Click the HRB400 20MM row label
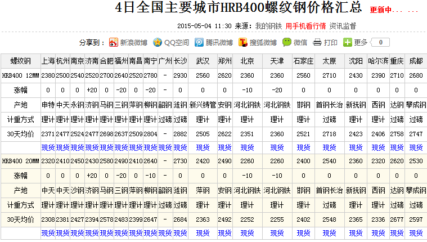Image resolution: width=427 pixels, height=242 pixels. tap(21, 161)
